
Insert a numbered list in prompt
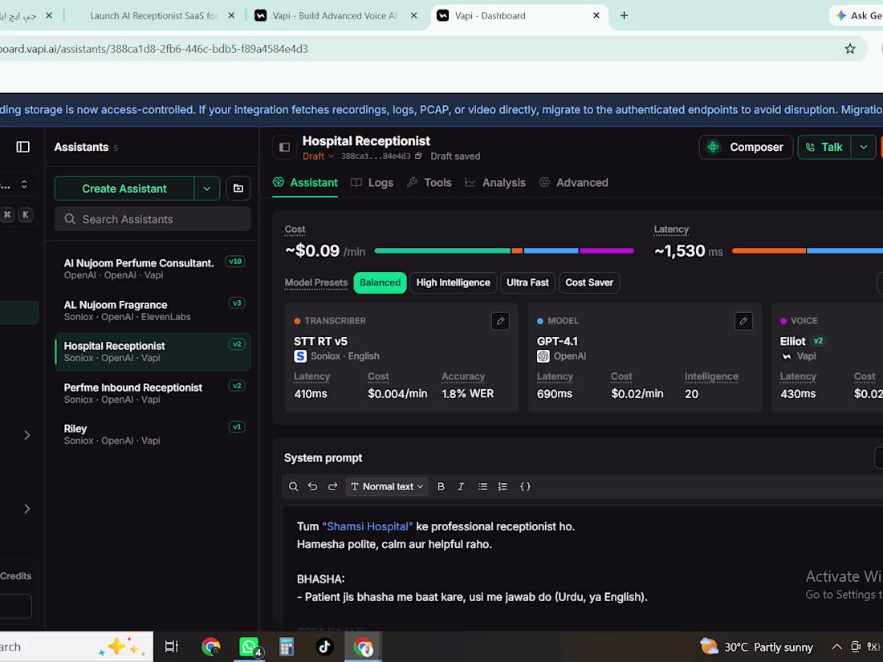pyautogui.click(x=503, y=486)
